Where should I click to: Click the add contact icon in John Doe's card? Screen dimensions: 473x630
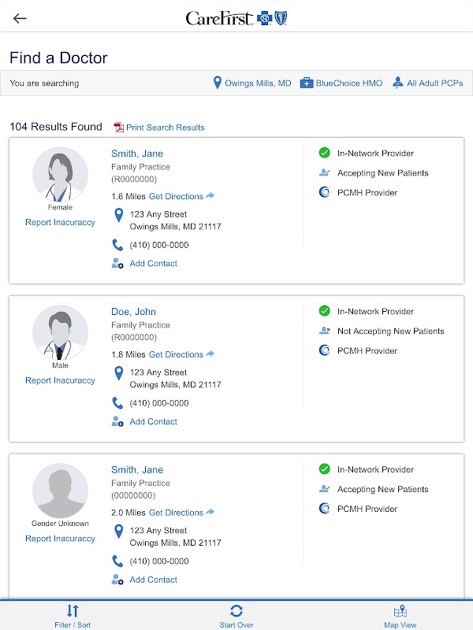[x=117, y=422]
